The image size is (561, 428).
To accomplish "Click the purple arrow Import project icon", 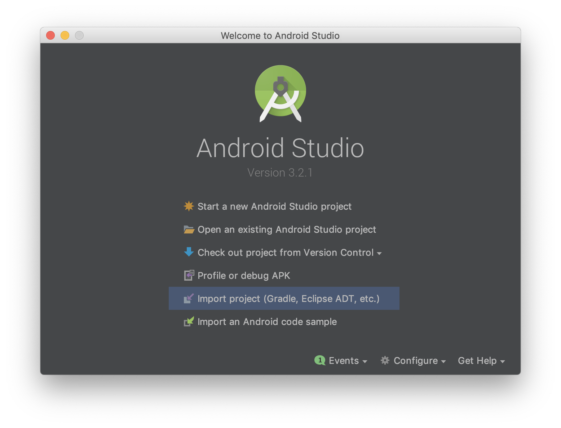I will click(x=189, y=298).
